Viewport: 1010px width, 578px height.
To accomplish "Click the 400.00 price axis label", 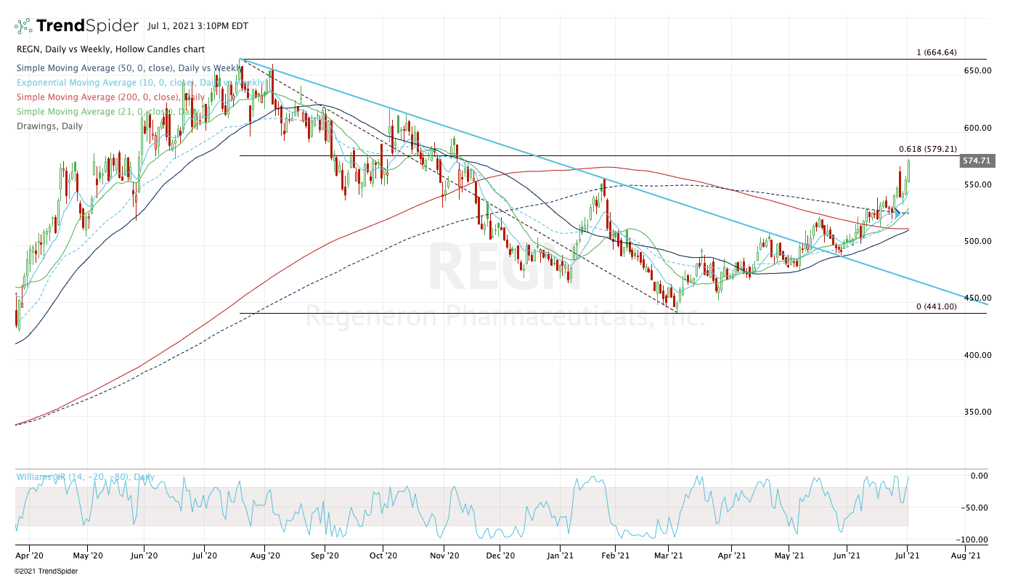I will coord(977,355).
